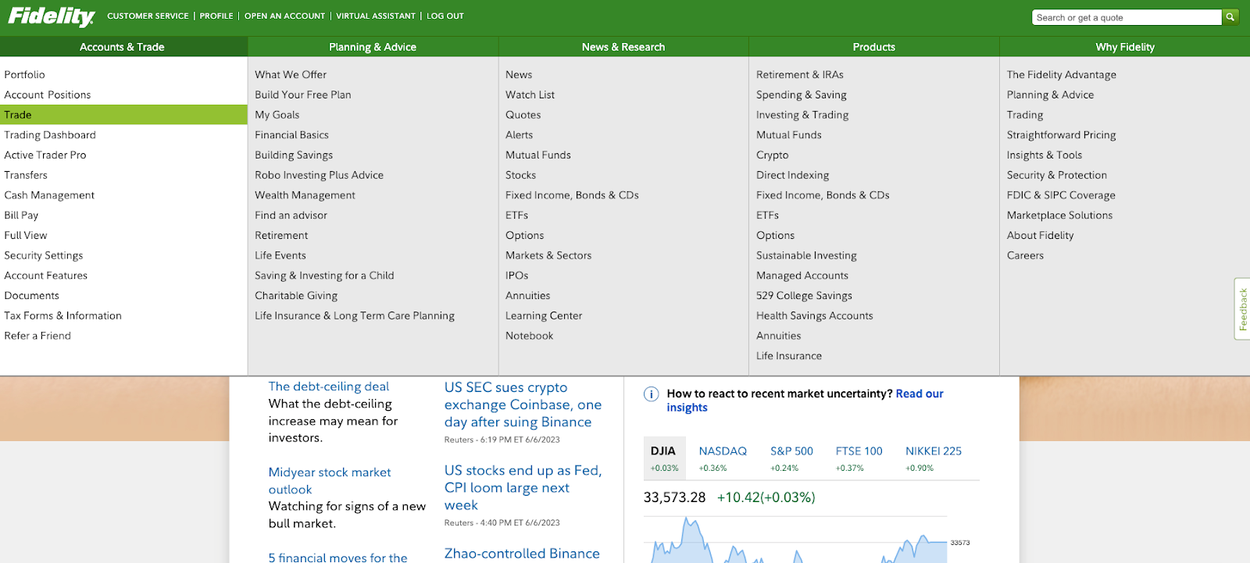This screenshot has height=563, width=1250.
Task: Choose the highlighted Trade item
Action: (123, 115)
